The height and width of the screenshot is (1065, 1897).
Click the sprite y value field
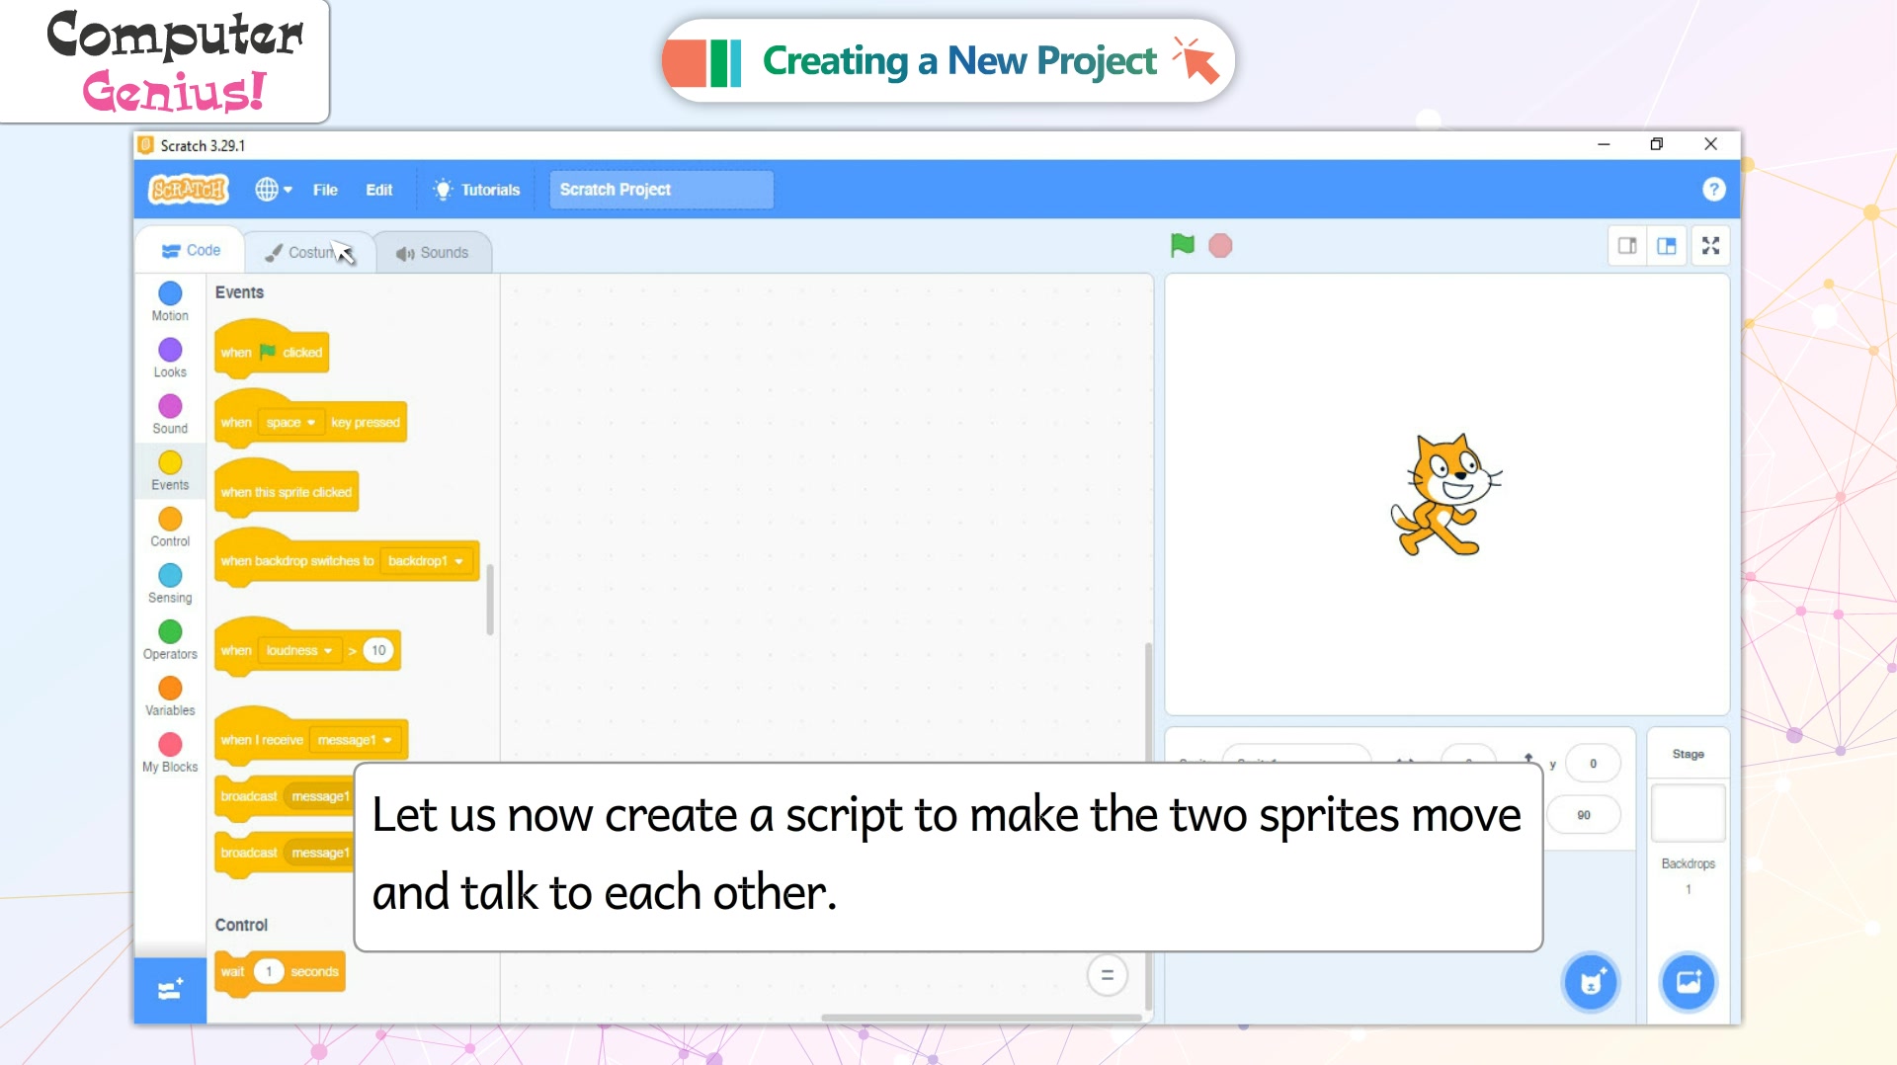[x=1593, y=764]
